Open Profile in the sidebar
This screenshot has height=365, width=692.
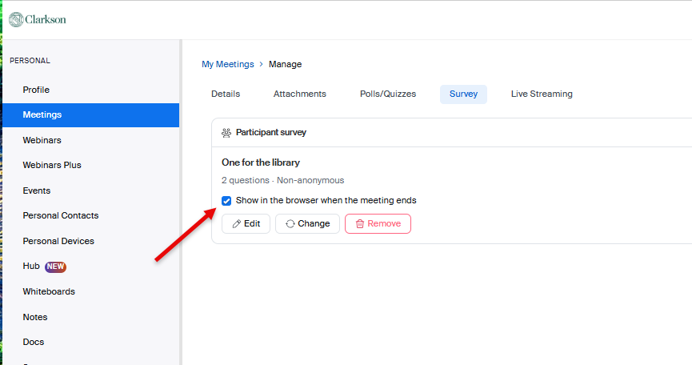36,90
